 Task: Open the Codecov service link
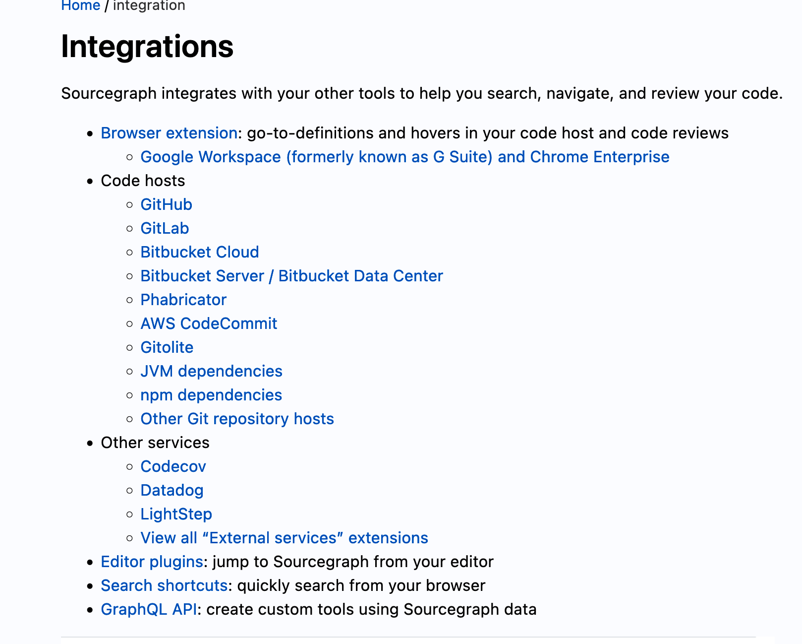[x=173, y=466]
